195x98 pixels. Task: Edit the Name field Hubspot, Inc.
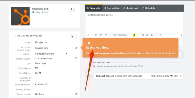pyautogui.click(x=42, y=42)
